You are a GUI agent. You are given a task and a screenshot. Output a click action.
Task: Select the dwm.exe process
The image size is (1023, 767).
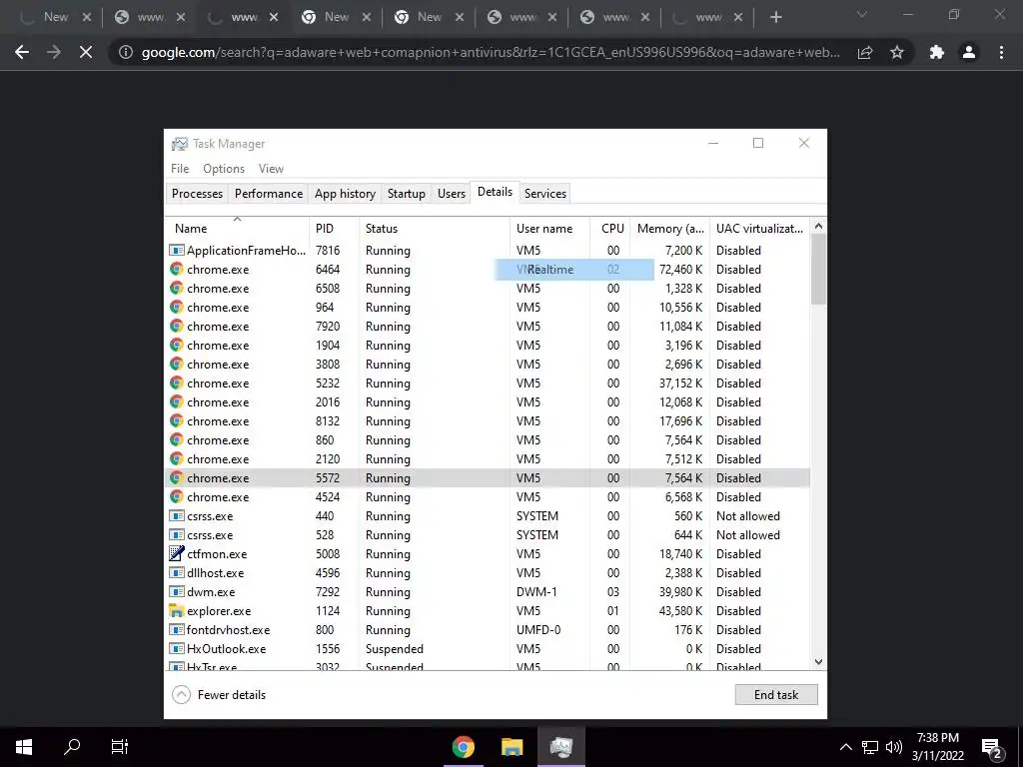pos(488,591)
